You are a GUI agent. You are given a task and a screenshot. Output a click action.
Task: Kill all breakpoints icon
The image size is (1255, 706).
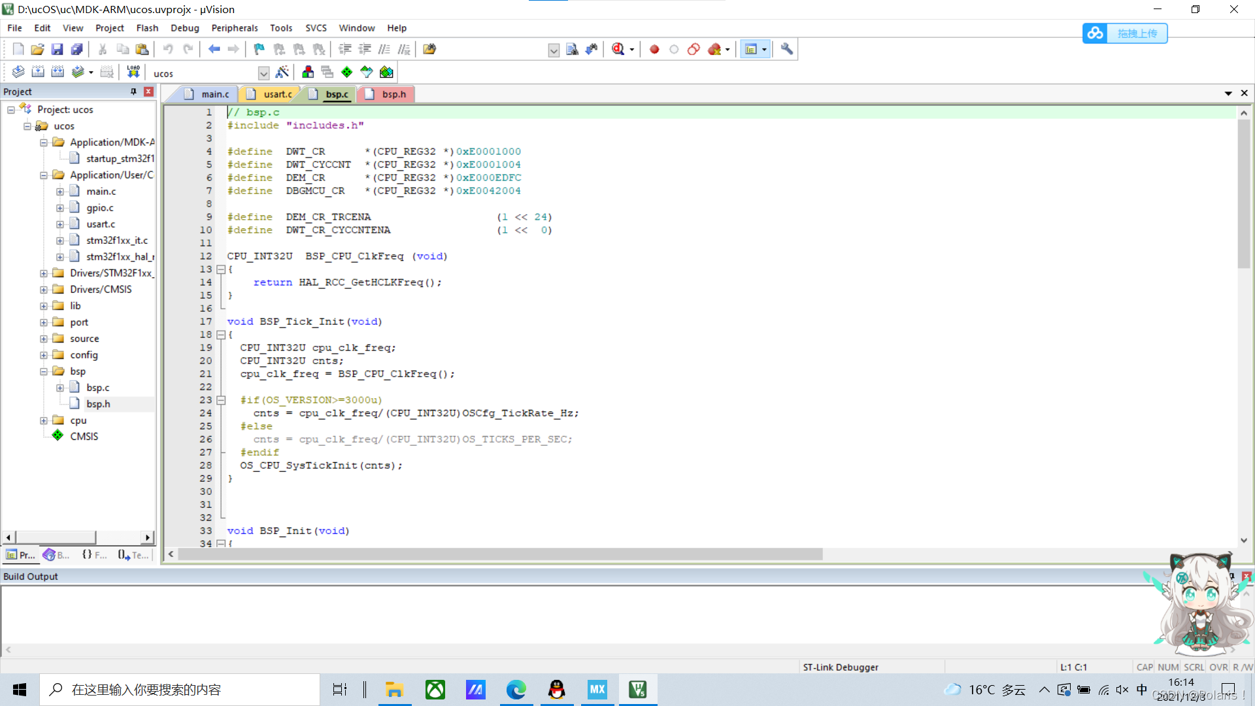714,49
